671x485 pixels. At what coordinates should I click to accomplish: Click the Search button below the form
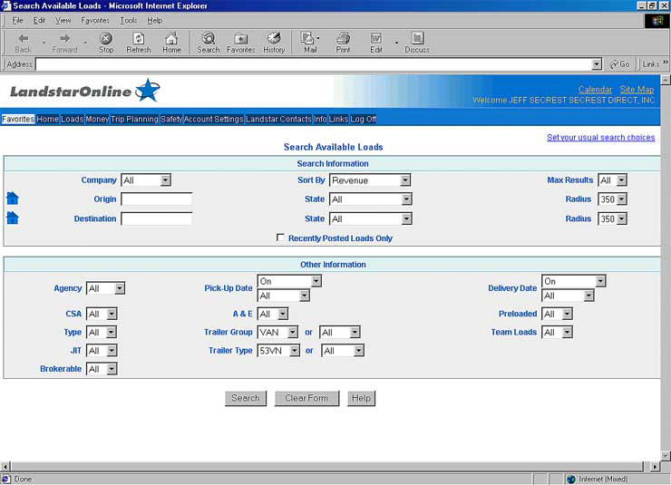[x=246, y=398]
